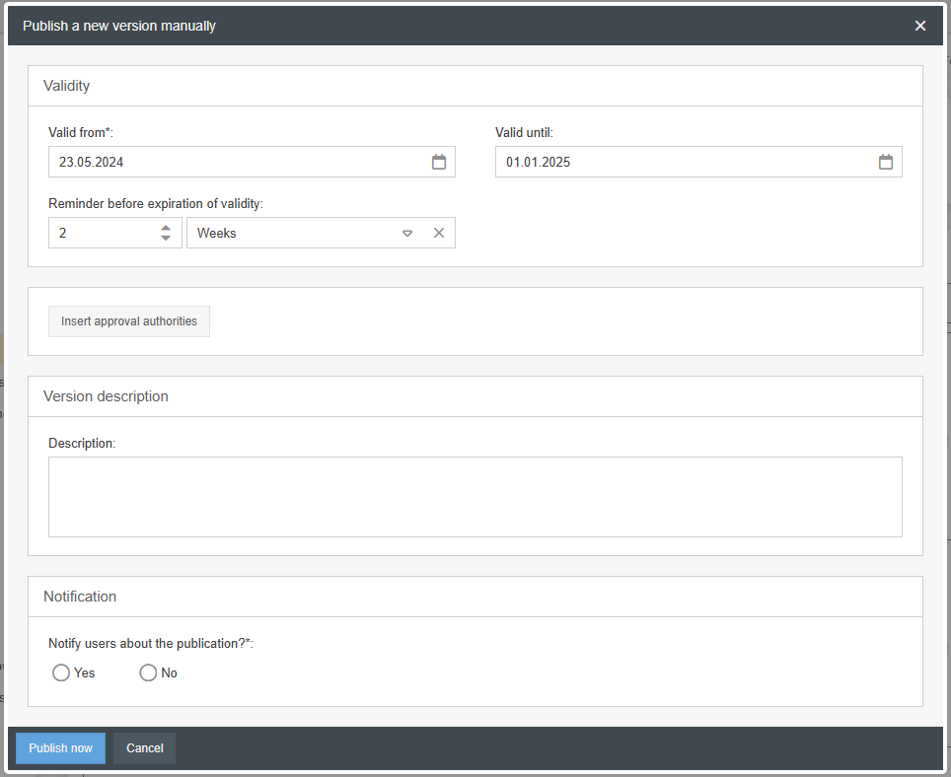This screenshot has height=777, width=951.
Task: Decrease the reminder number with the down arrow
Action: point(166,238)
